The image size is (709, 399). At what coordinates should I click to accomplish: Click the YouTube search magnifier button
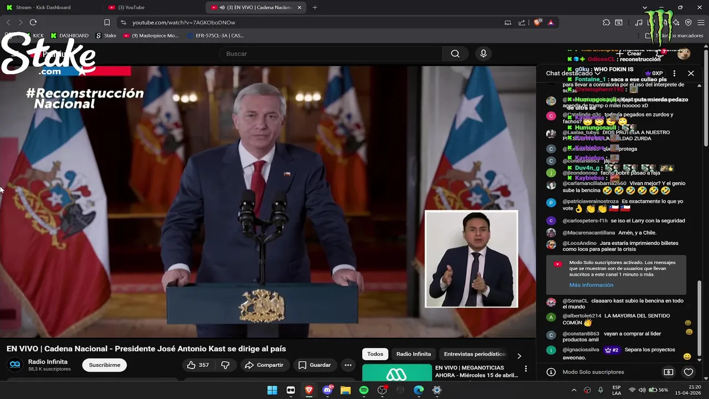455,54
